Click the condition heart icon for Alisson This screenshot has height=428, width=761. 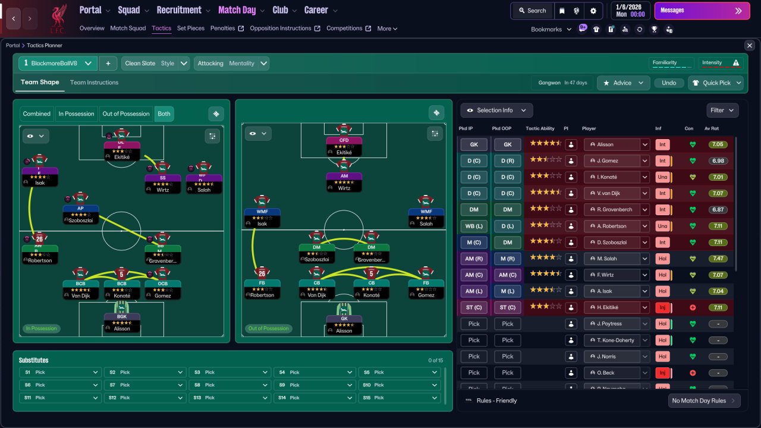pyautogui.click(x=692, y=144)
